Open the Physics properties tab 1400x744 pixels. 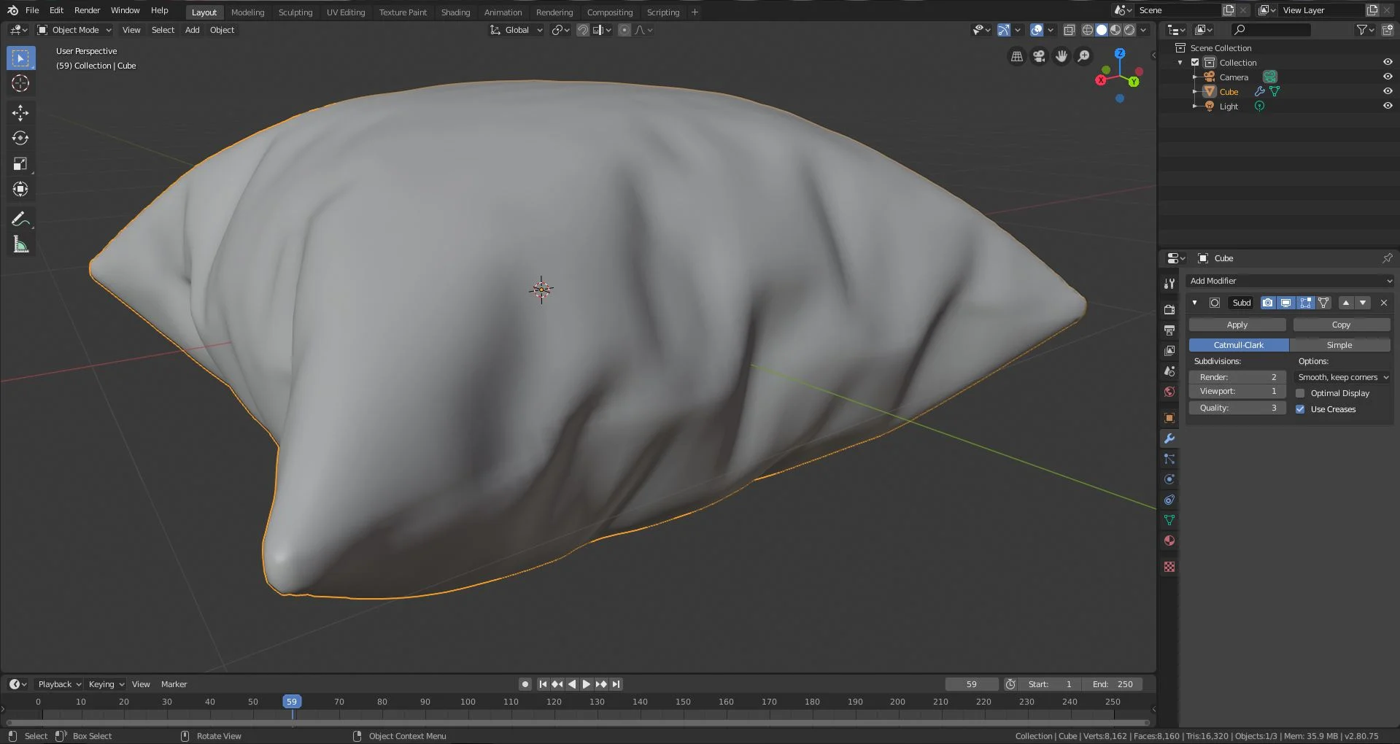(1169, 479)
